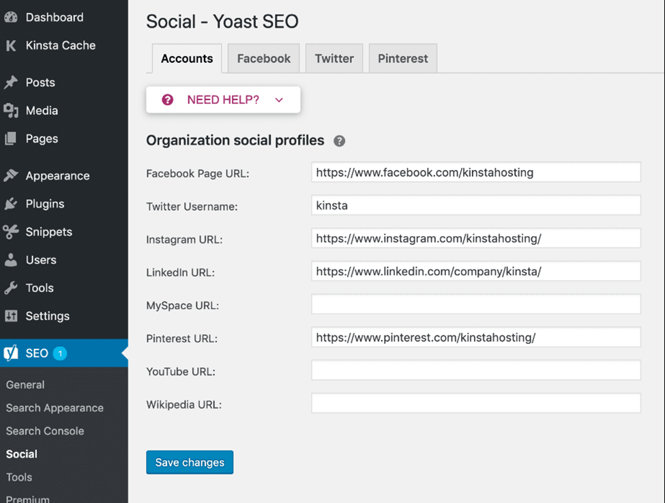
Task: Go to Tools under SEO submenu
Action: [x=19, y=477]
